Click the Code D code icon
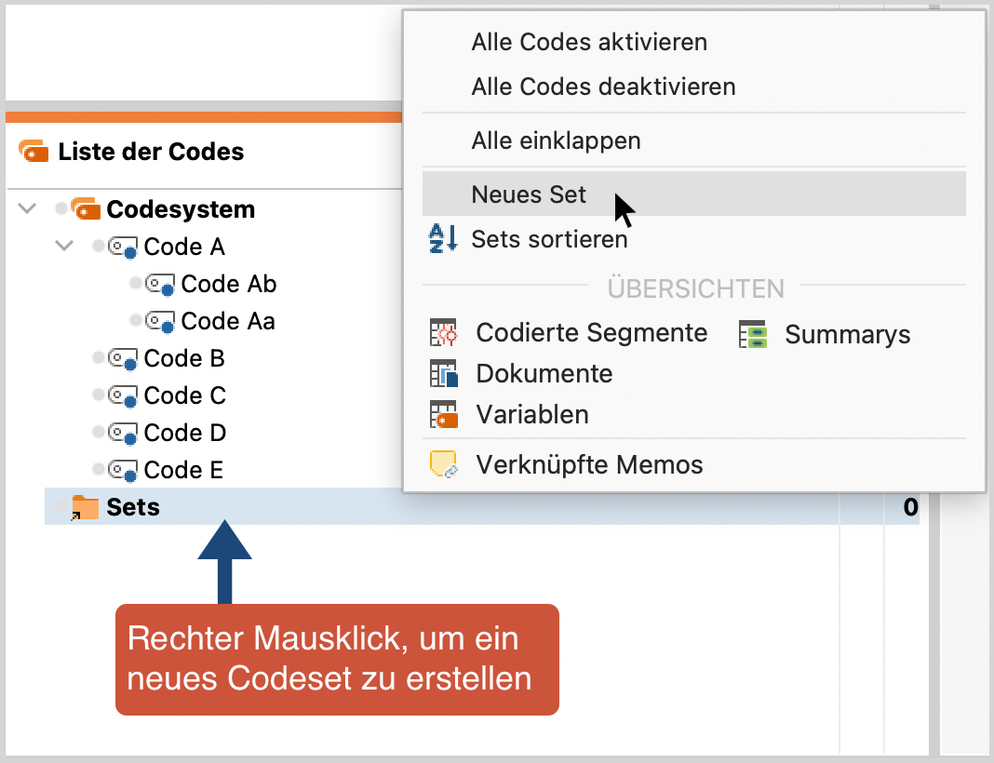This screenshot has height=763, width=994. coord(122,433)
